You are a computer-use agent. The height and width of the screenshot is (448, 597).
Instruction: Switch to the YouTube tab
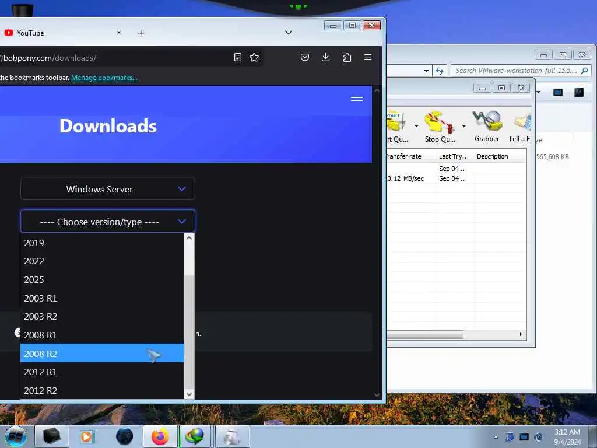[61, 33]
